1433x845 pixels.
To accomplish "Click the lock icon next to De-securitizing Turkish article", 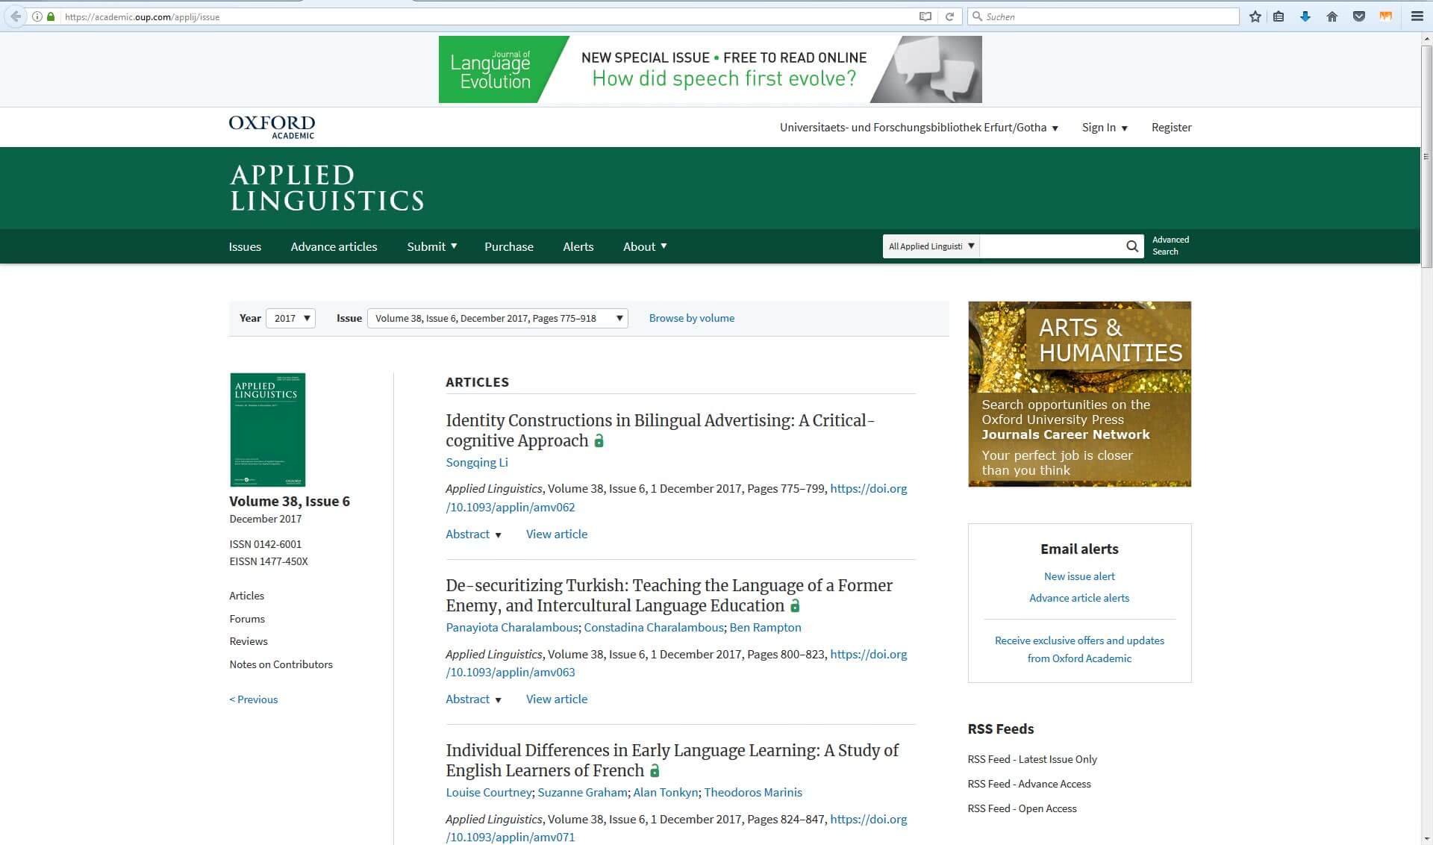I will [795, 606].
